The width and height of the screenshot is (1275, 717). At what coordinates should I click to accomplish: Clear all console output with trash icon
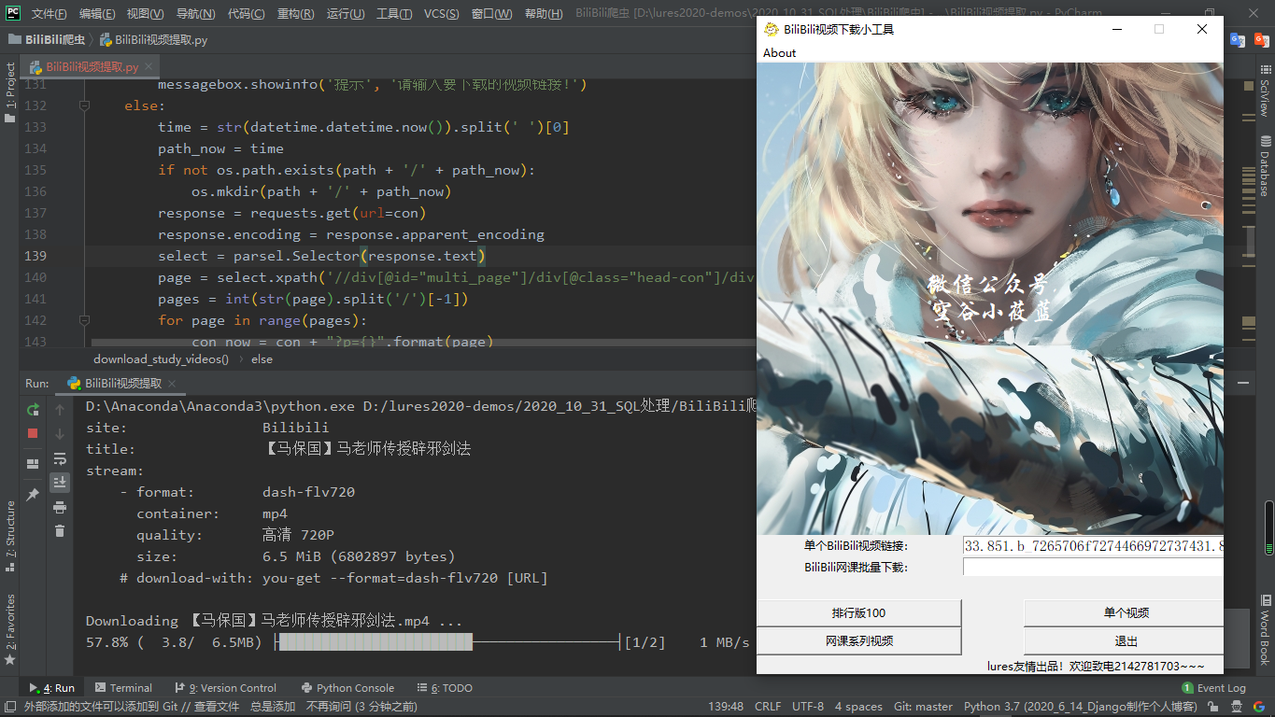click(60, 530)
